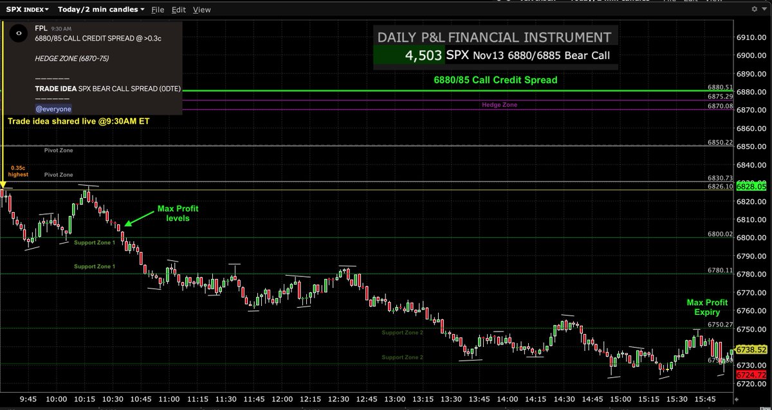Select the 4,503 daily P&L value

tap(423, 56)
